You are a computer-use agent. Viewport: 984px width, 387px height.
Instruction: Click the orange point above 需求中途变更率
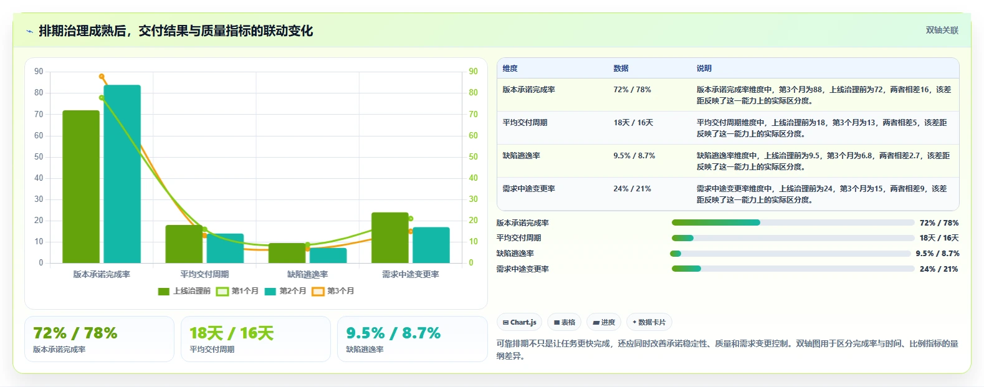click(411, 231)
